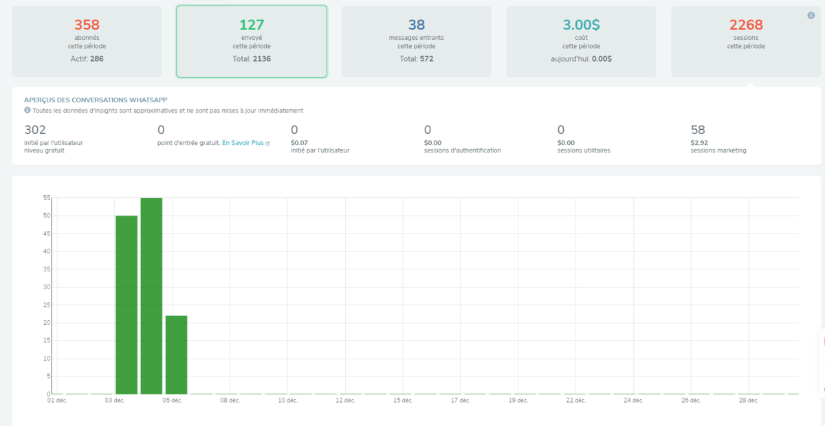The height and width of the screenshot is (426, 825).
Task: Click the Actif 286 value in abonnés card
Action: [87, 59]
